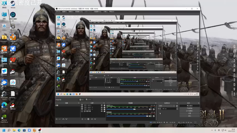Click the Stop Streaming button

(x=190, y=106)
